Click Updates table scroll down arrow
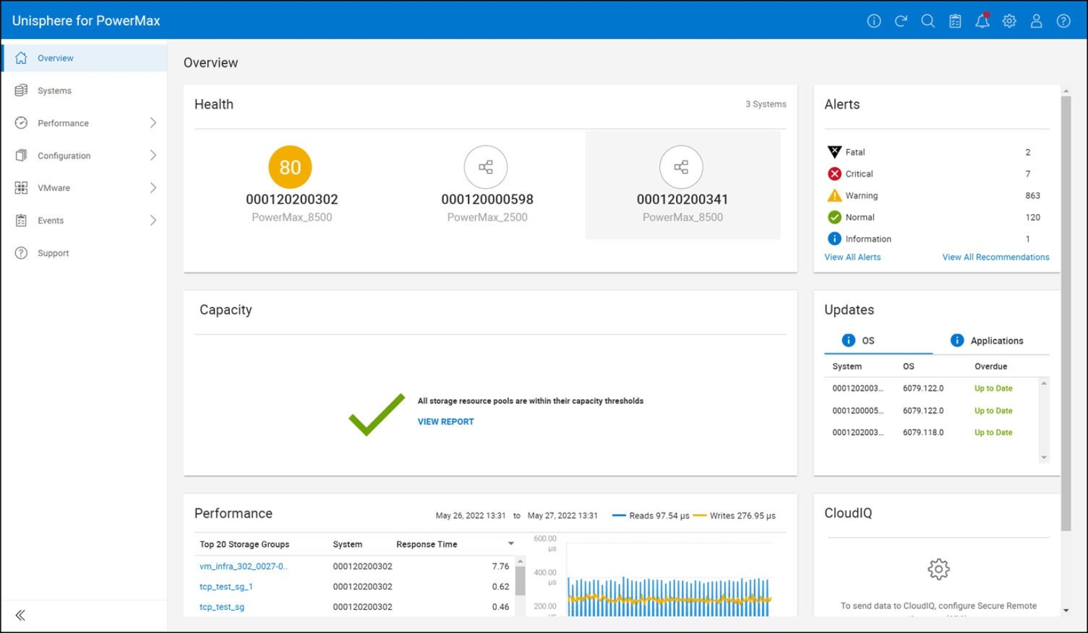The image size is (1088, 633). point(1044,457)
